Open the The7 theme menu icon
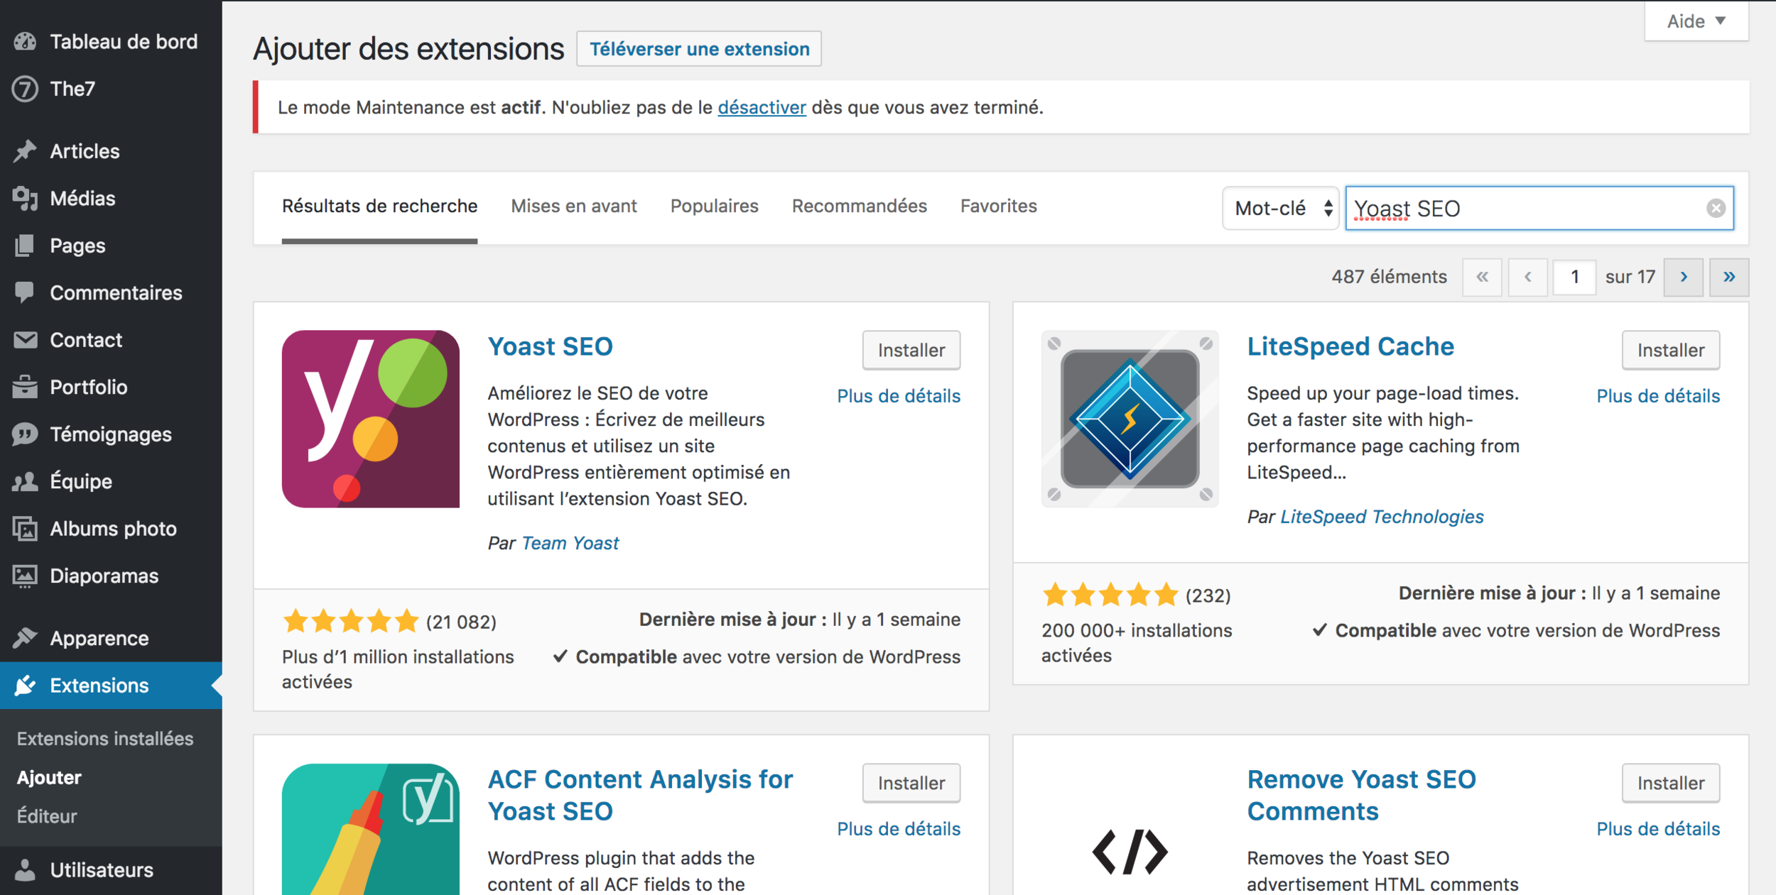Viewport: 1776px width, 895px height. click(x=25, y=89)
